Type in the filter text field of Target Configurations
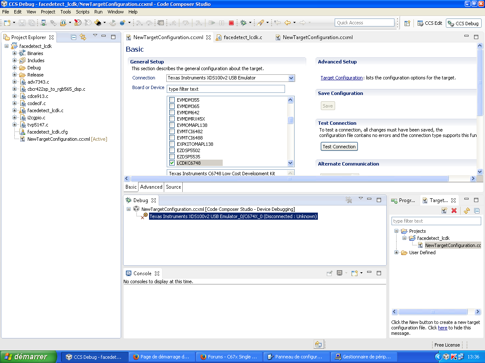Screen dimensions: 485x363 [x=436, y=221]
